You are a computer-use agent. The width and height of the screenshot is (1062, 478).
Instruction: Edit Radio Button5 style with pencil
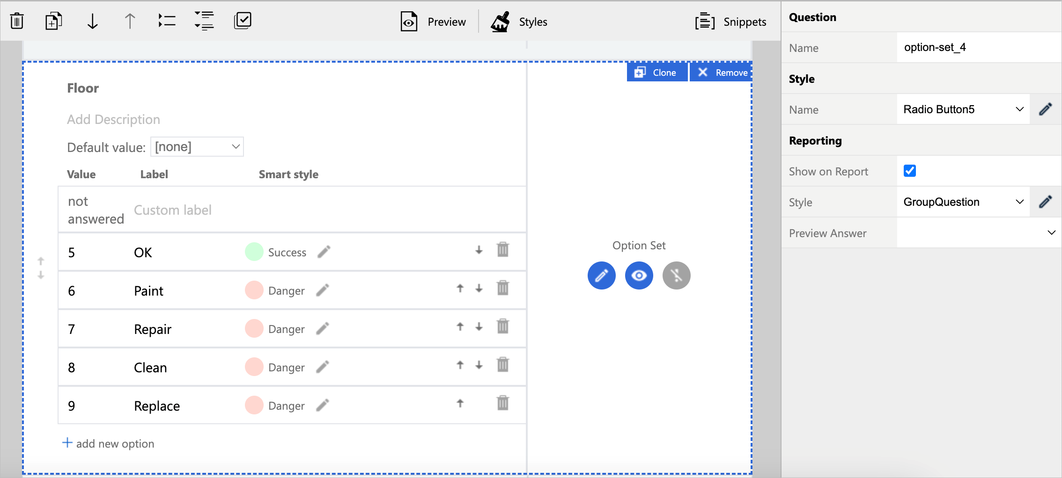tap(1045, 109)
